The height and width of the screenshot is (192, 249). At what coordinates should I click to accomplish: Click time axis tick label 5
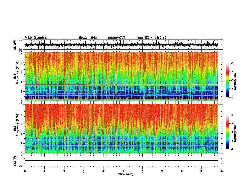123,171
